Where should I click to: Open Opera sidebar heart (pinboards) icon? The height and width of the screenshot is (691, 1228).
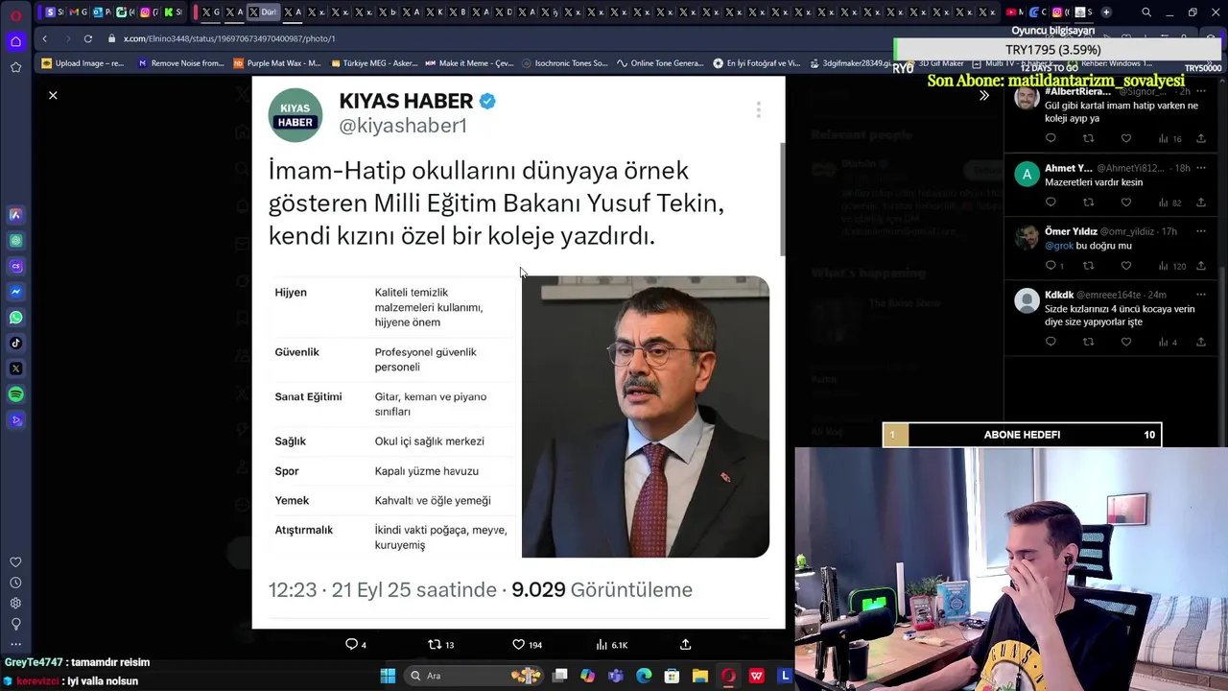(15, 562)
